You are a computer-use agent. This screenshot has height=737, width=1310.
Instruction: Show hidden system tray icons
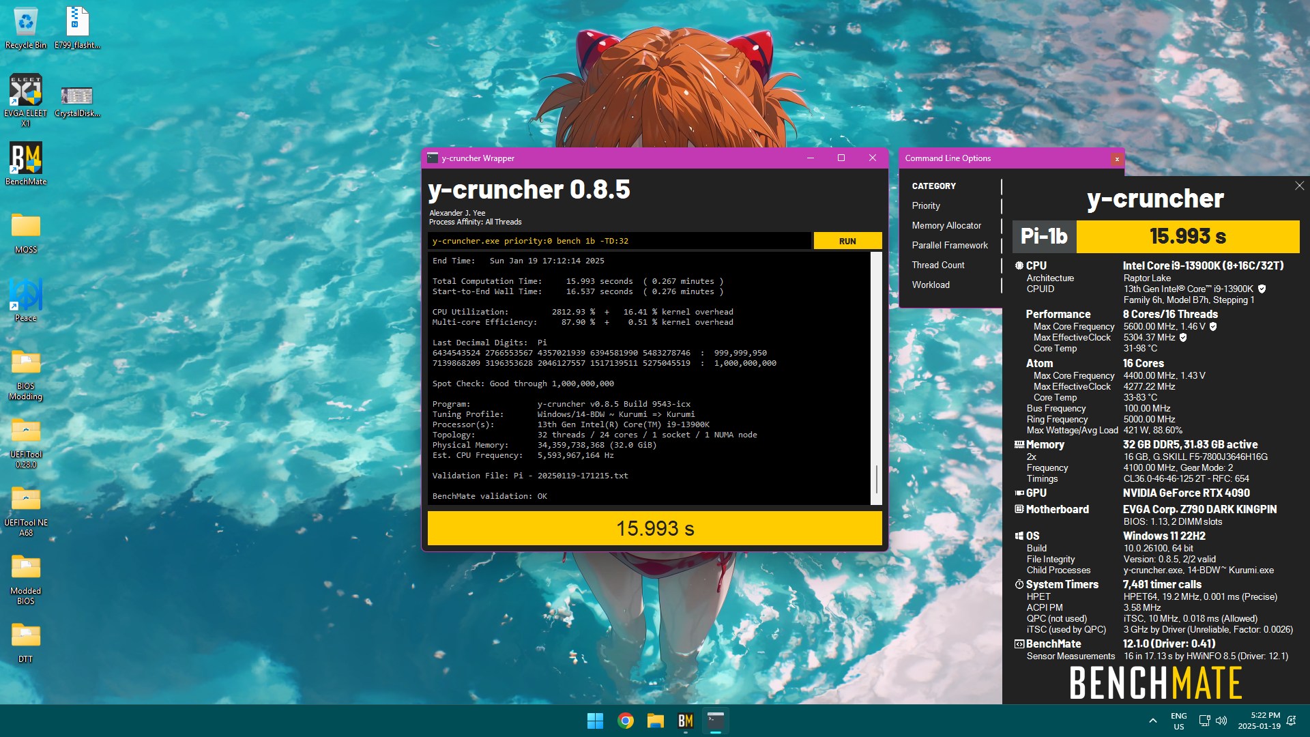coord(1153,721)
